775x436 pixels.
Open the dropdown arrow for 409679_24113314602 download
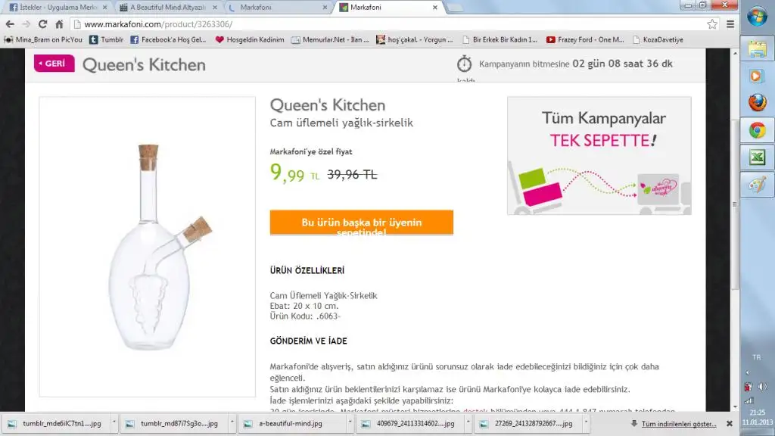[x=468, y=423]
